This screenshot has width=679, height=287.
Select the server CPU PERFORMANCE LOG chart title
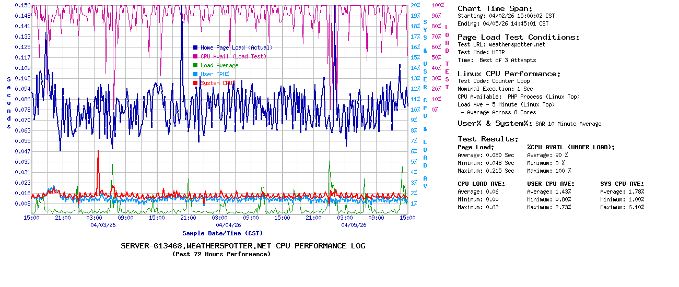click(243, 246)
